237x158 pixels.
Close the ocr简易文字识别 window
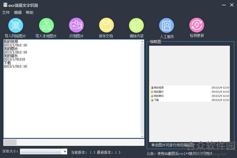point(232,5)
